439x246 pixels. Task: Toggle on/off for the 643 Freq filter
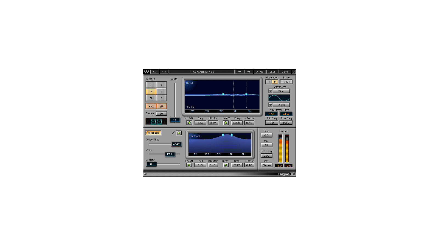189,123
